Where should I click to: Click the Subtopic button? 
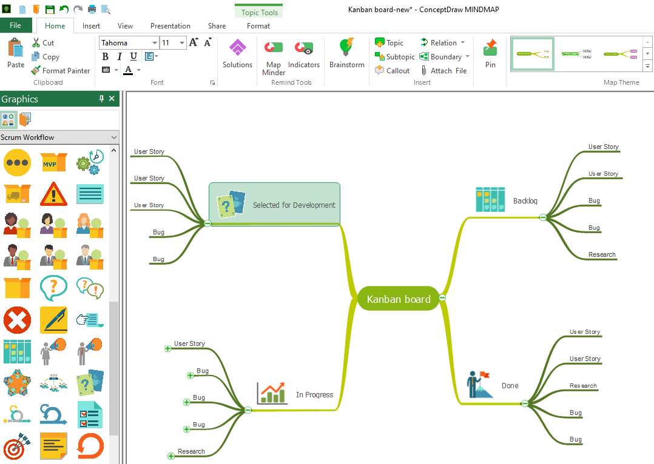pos(394,57)
